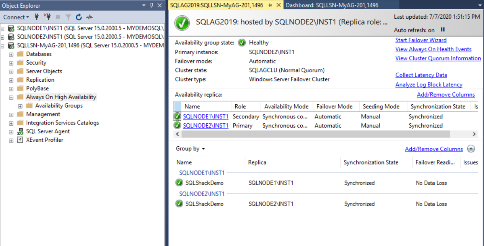Refresh the Object Explorer tree

tap(79, 17)
